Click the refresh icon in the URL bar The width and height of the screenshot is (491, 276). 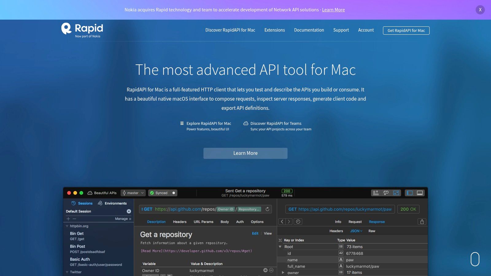(267, 209)
